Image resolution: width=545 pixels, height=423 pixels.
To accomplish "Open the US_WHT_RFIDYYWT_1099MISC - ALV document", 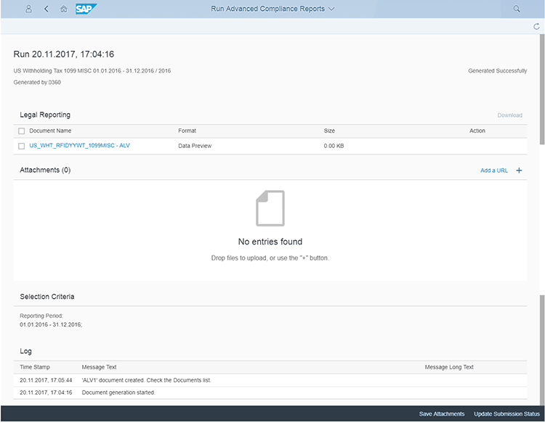I will [x=79, y=146].
